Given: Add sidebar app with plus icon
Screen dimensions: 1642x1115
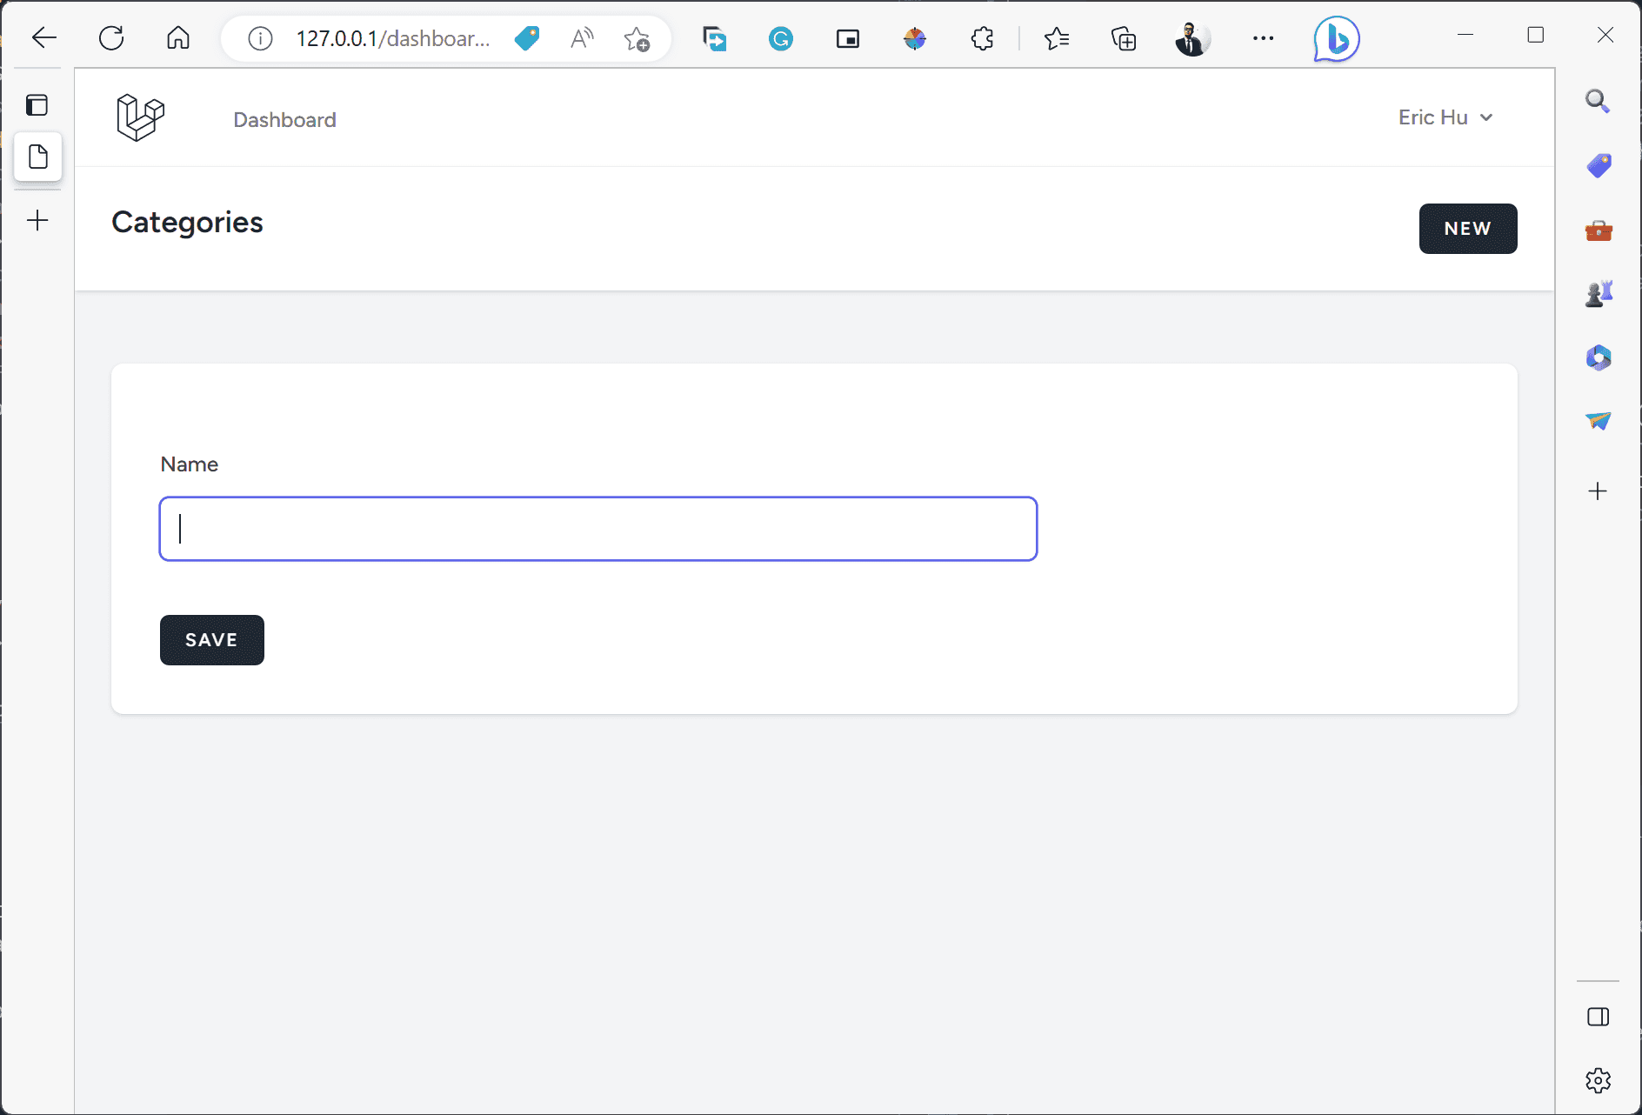Looking at the screenshot, I should pyautogui.click(x=1598, y=491).
